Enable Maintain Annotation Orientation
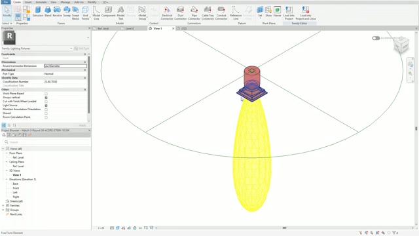Viewport: 419px width, 236px height. pos(46,109)
